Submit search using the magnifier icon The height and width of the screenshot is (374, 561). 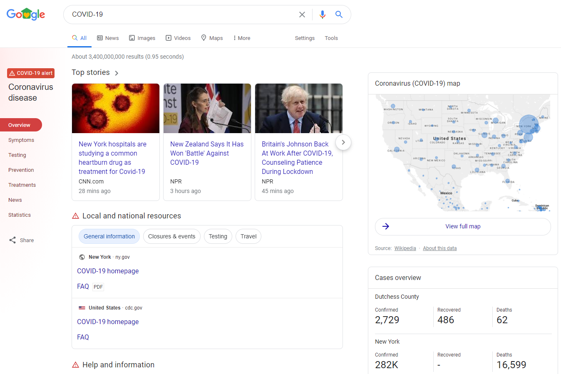tap(339, 15)
